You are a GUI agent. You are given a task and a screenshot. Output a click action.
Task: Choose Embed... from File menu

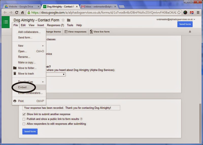tap(29, 87)
